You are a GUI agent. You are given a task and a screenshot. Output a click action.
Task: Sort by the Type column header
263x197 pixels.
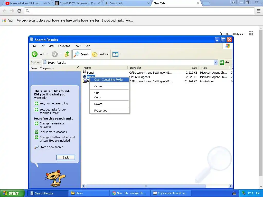pos(214,68)
